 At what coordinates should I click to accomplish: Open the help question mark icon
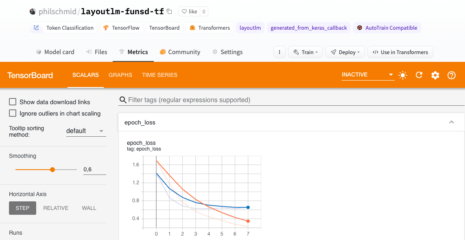451,75
